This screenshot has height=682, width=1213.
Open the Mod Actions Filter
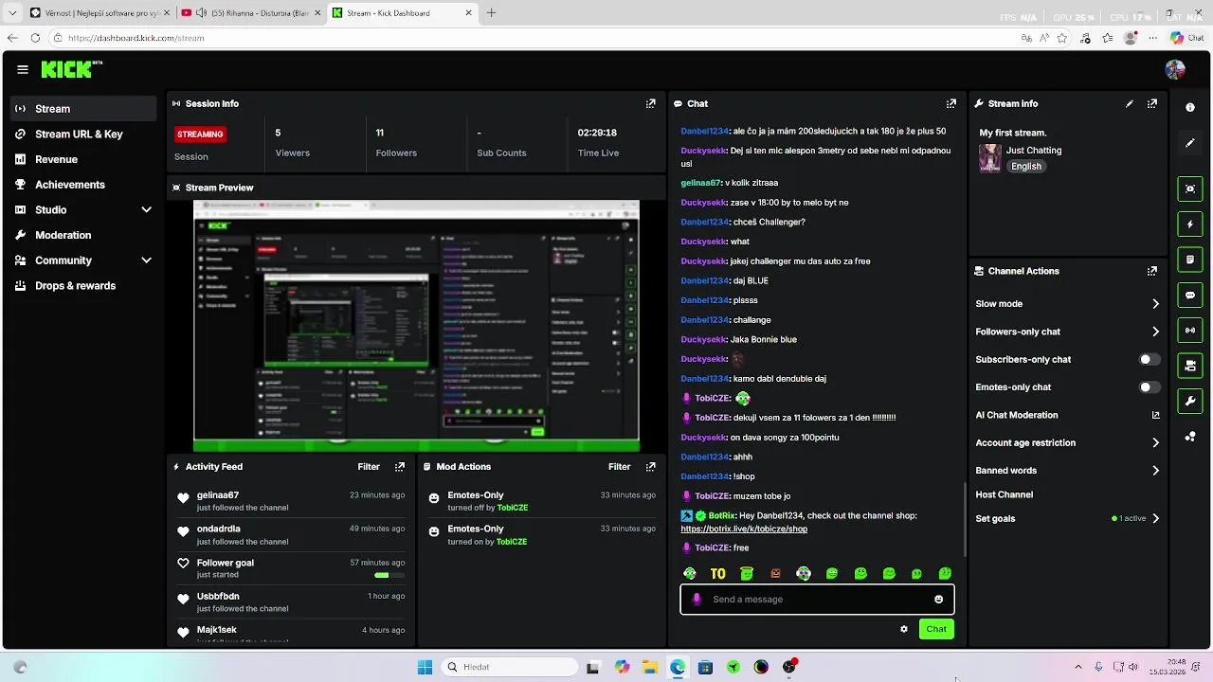pyautogui.click(x=620, y=467)
